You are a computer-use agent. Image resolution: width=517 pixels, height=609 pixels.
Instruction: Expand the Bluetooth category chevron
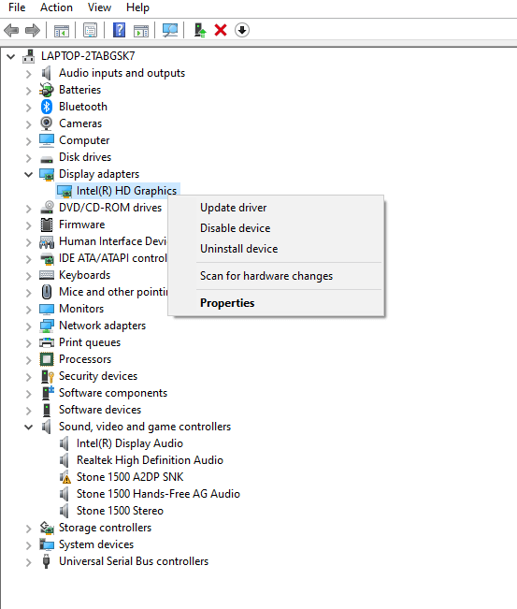28,108
